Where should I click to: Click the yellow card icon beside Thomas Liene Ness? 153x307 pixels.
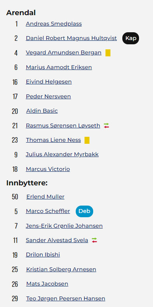tap(87, 140)
